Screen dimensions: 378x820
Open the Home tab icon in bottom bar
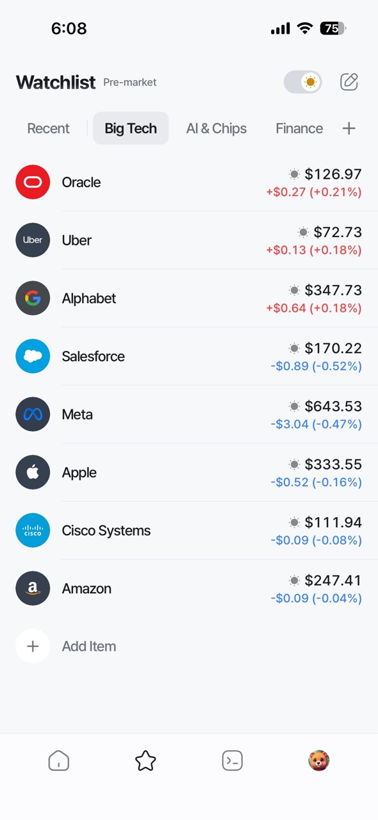tap(59, 761)
